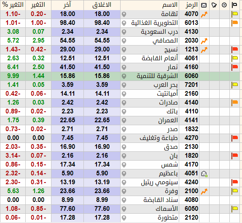Sort by the الاسم column header
242x223 pixels.
click(169, 5)
